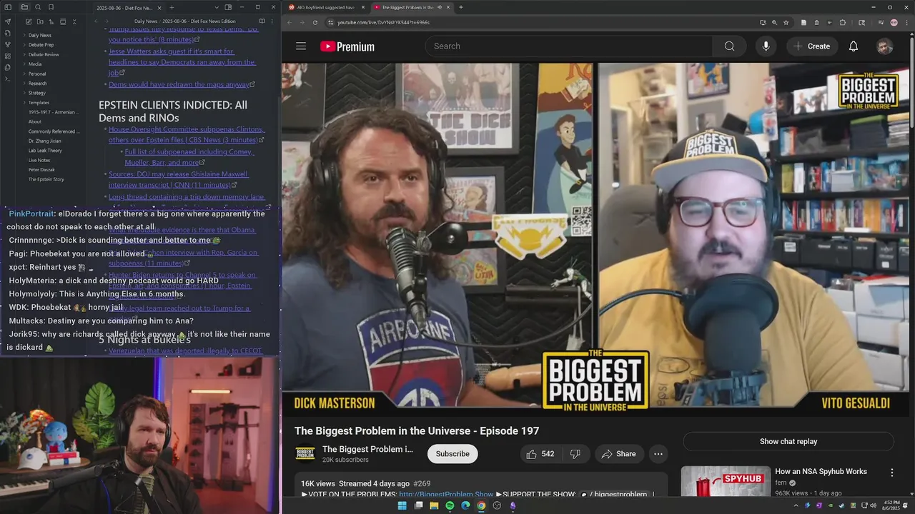Screen dimensions: 915x514
Task: Open House Oversight Committee subpoenas link
Action: (x=186, y=135)
